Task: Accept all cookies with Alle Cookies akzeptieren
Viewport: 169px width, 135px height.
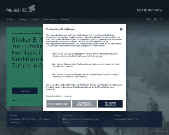Action: coord(110,104)
